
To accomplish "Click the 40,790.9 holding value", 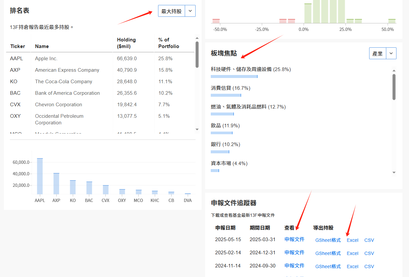I will 127,70.
